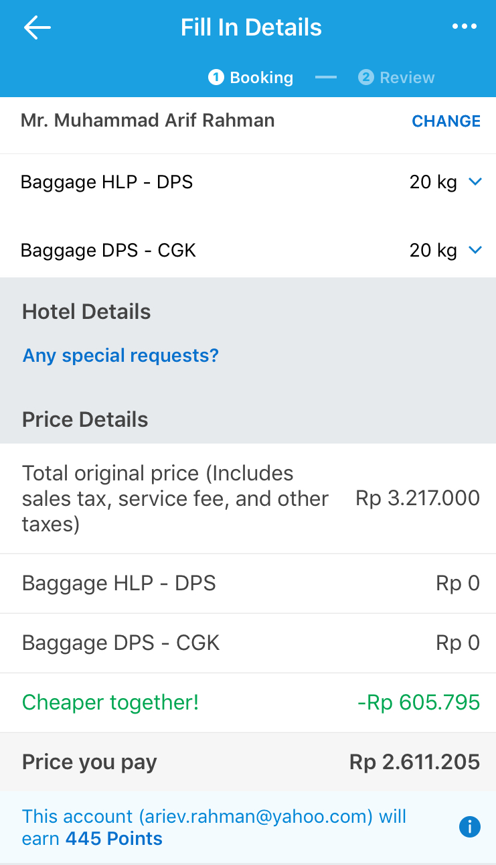Tap the 445 Points earnings text

click(x=114, y=839)
